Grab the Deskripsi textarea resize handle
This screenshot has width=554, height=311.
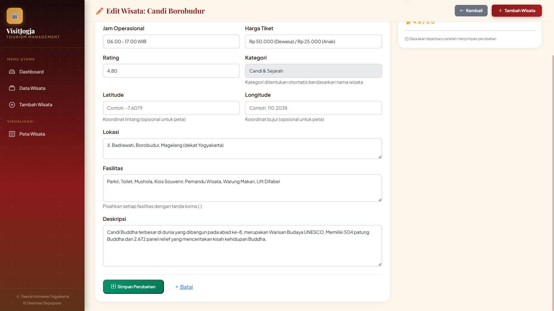[x=380, y=264]
